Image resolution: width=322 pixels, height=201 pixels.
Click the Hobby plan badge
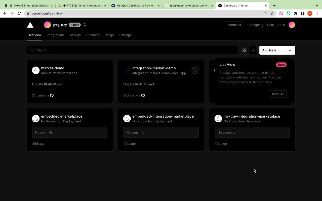point(75,25)
